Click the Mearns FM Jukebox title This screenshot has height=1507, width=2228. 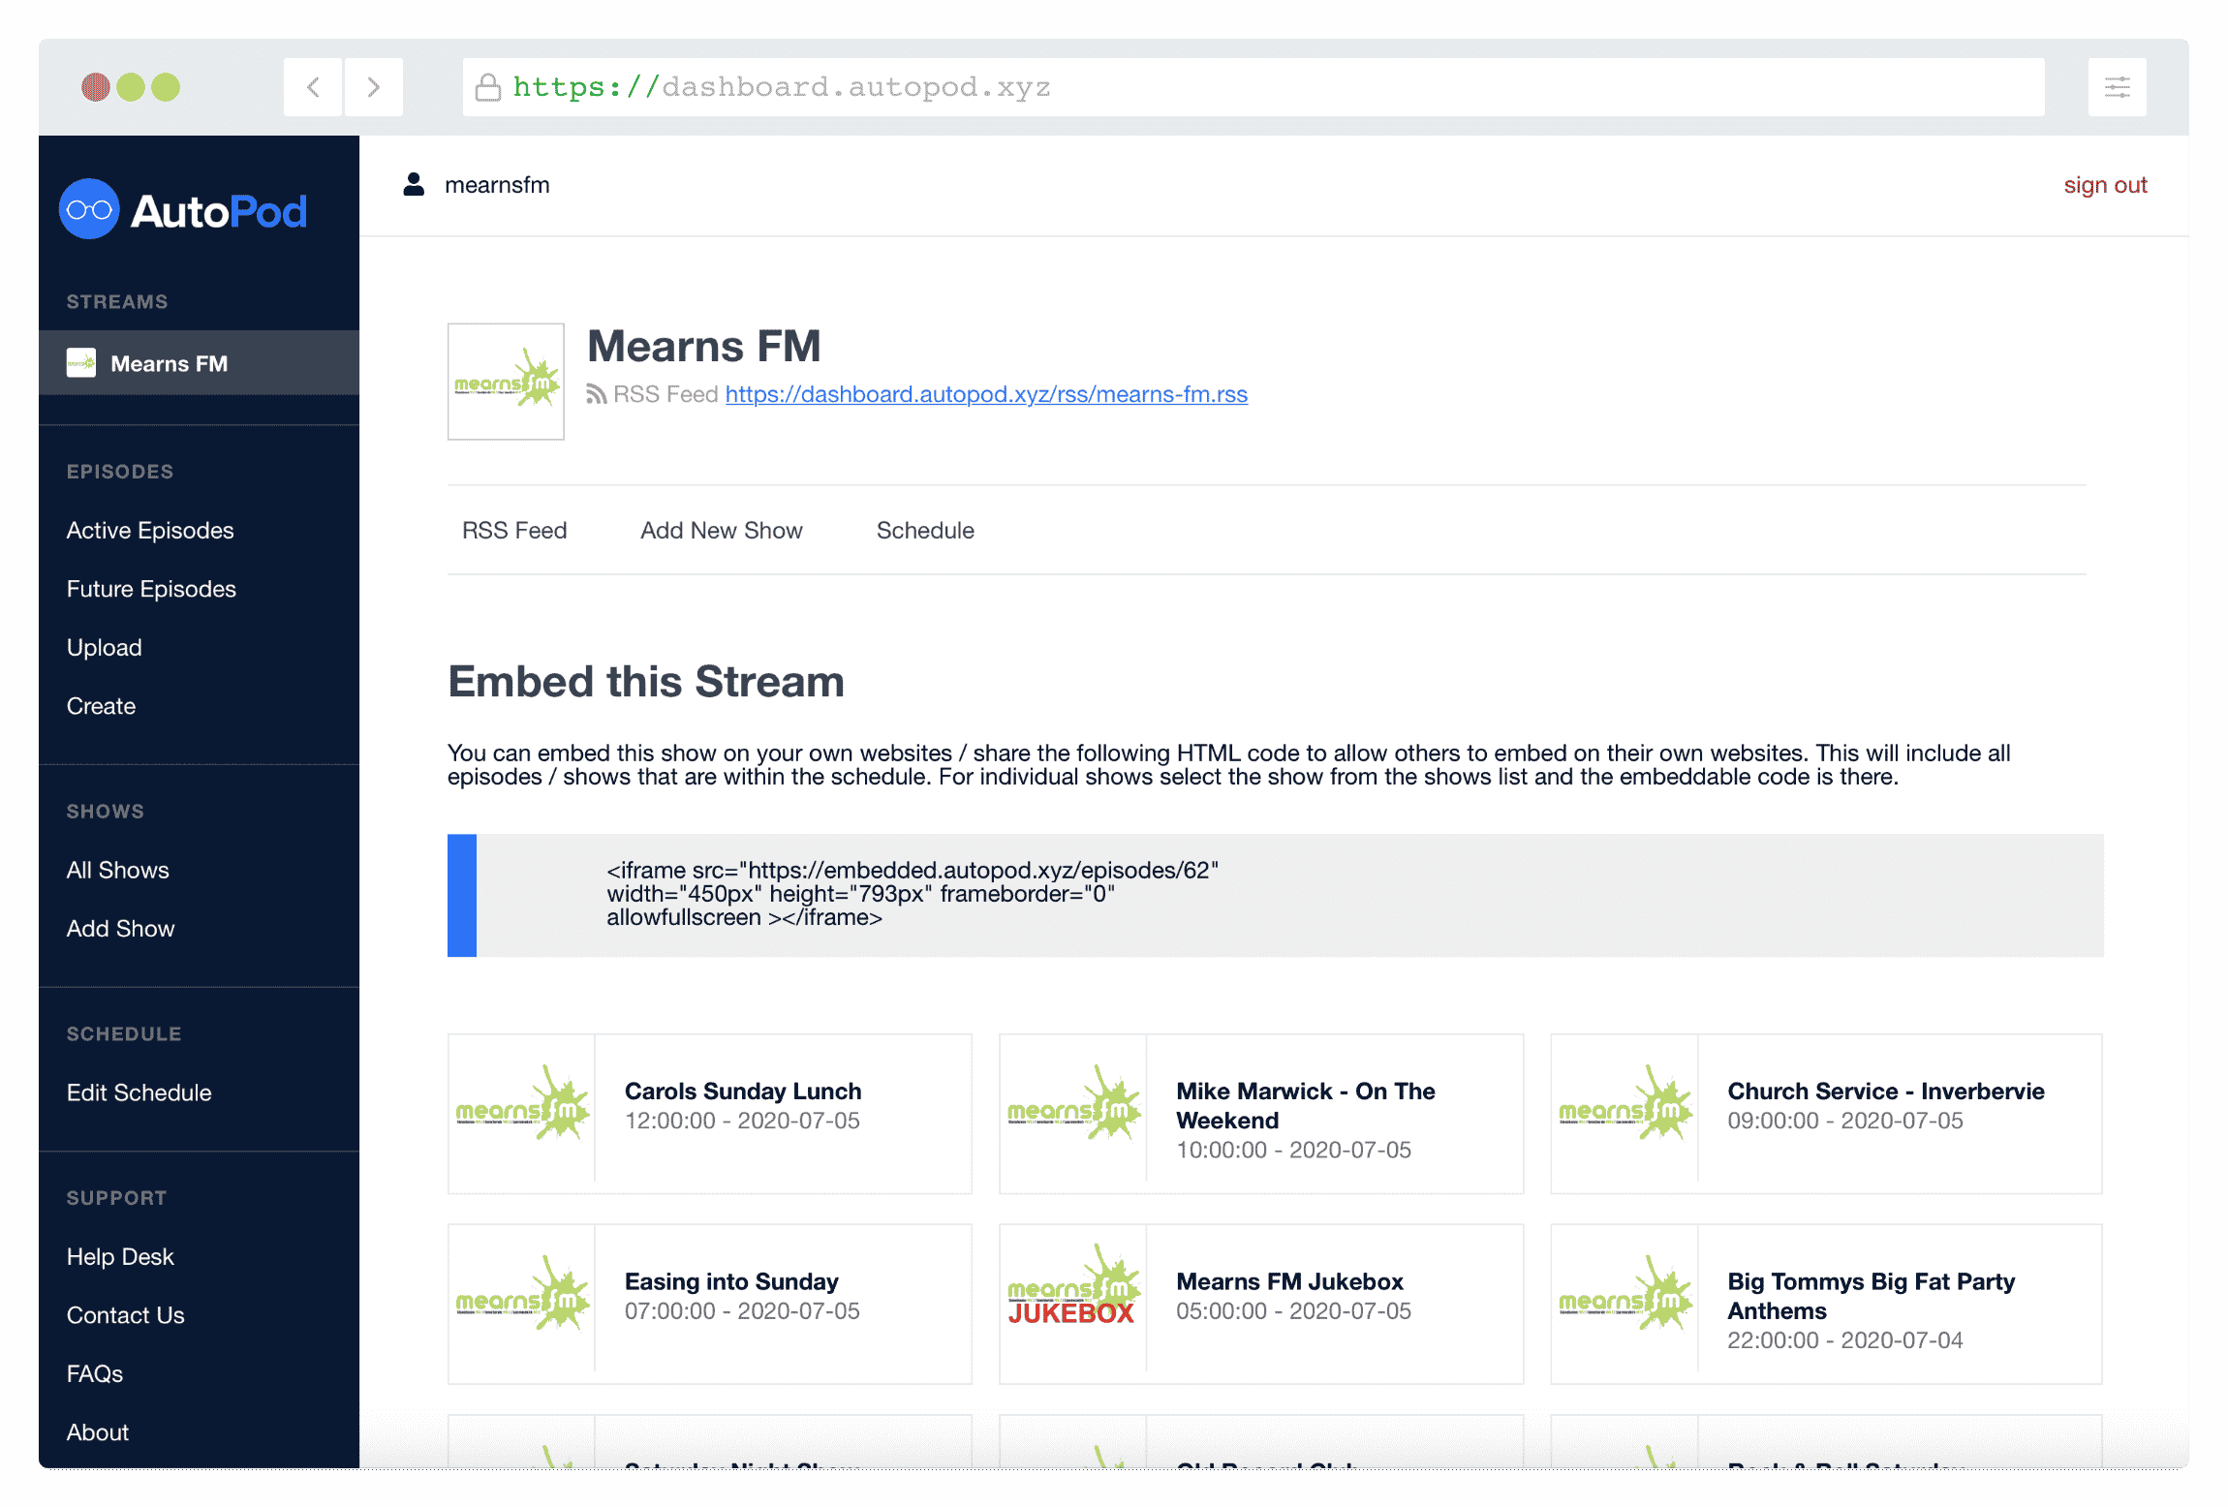(x=1289, y=1281)
